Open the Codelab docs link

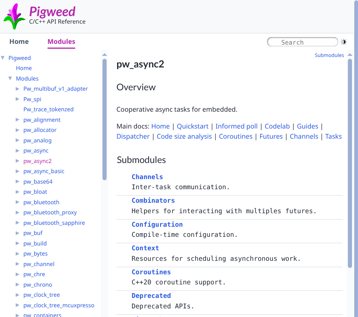(x=277, y=126)
